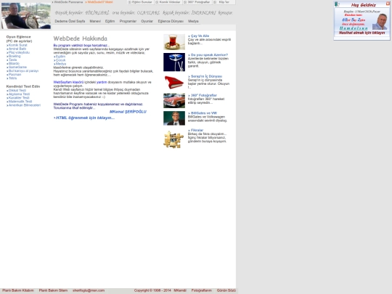Open WebDede Panorama link at top
Viewport: 392px width, 294px height.
point(68,2)
